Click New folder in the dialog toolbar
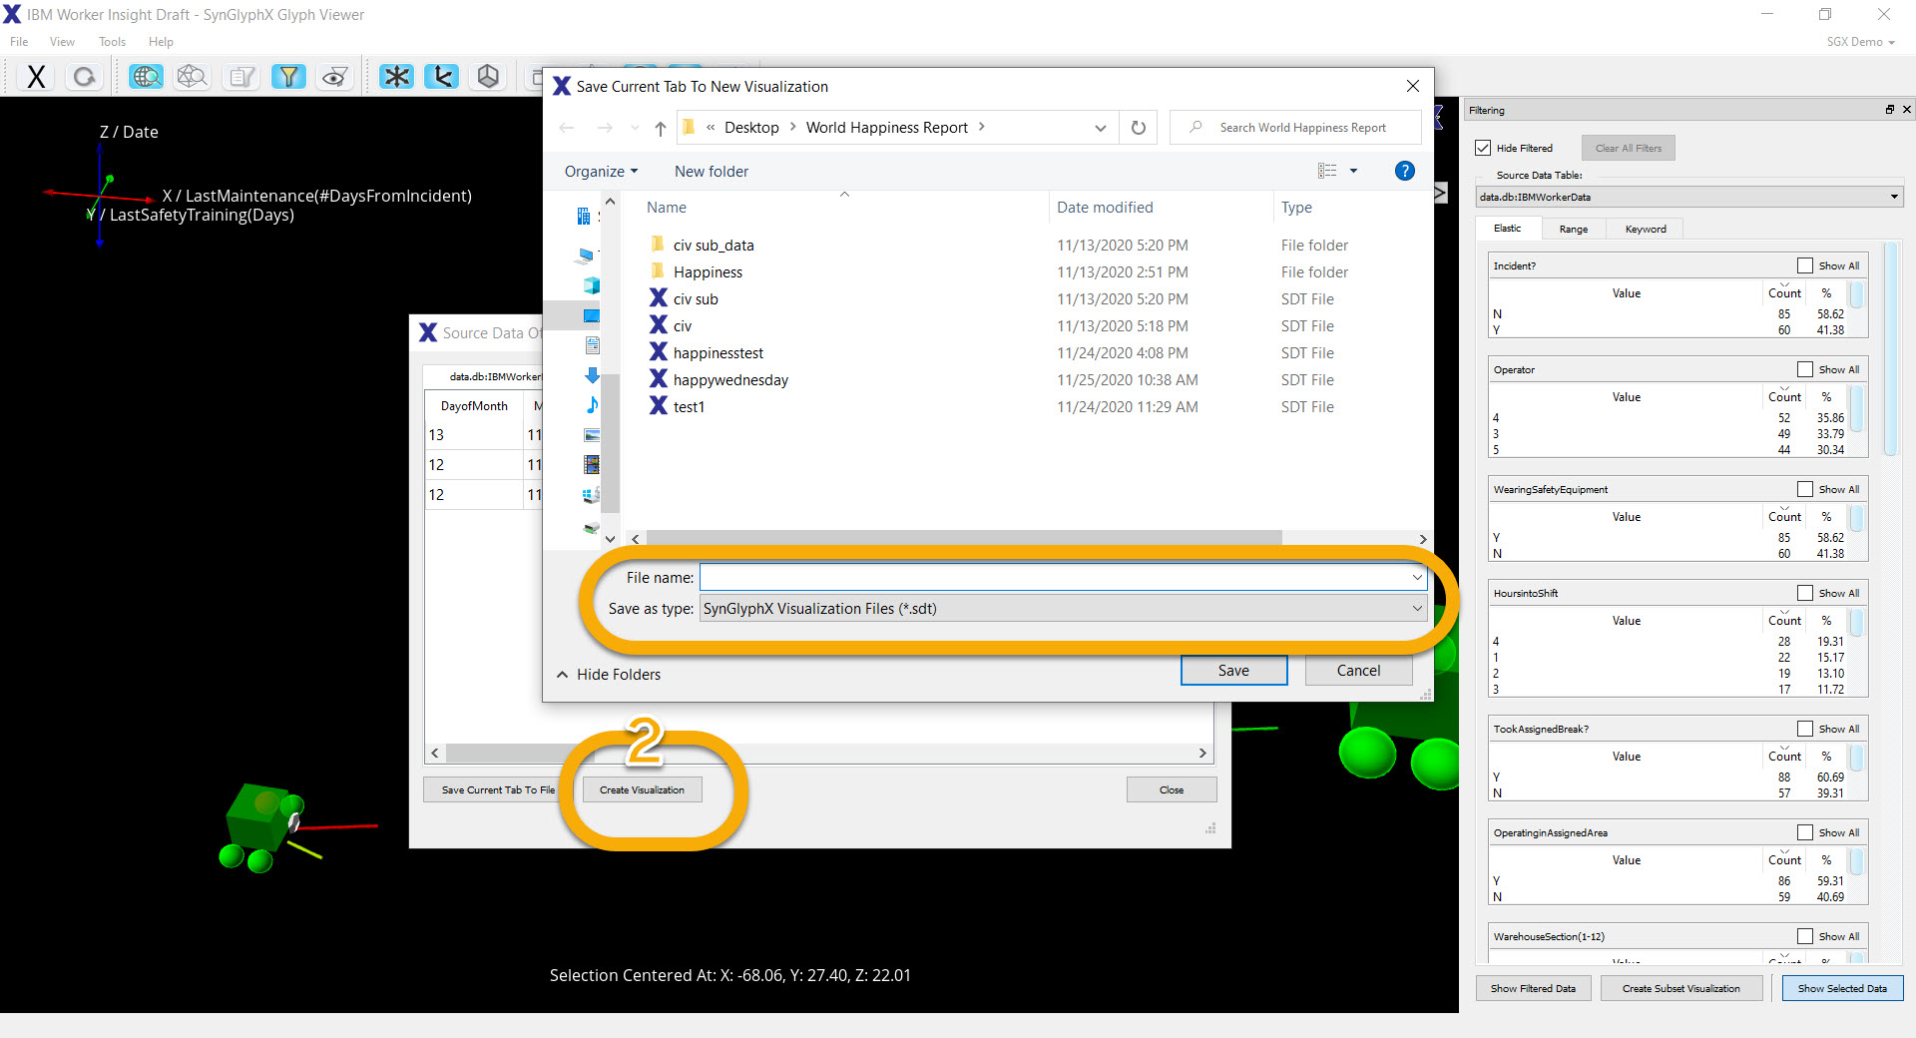The width and height of the screenshot is (1916, 1038). (712, 172)
